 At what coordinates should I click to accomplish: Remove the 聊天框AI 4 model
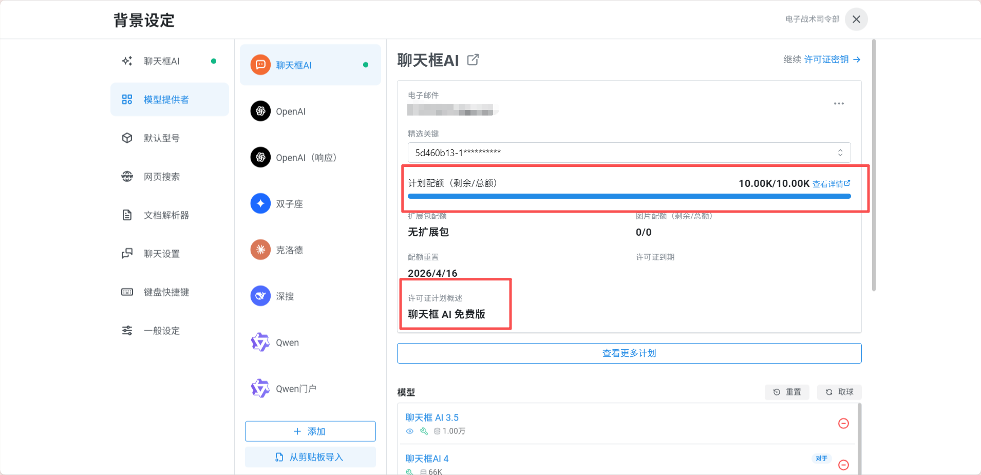click(843, 465)
